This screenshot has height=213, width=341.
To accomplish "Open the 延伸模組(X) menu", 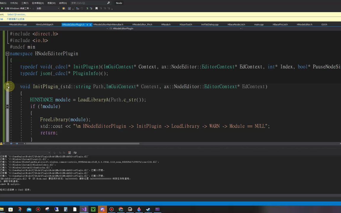I will pos(38,3).
